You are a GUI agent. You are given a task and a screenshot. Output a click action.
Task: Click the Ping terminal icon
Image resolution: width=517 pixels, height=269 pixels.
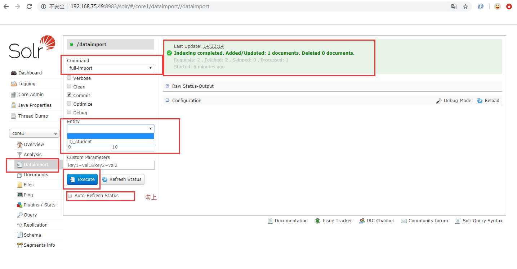click(20, 195)
